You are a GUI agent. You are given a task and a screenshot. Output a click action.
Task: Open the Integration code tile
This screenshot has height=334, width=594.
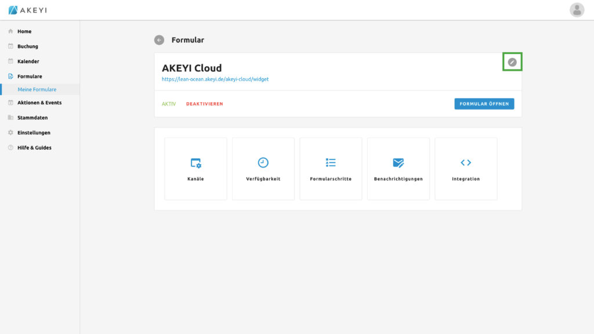tap(466, 169)
